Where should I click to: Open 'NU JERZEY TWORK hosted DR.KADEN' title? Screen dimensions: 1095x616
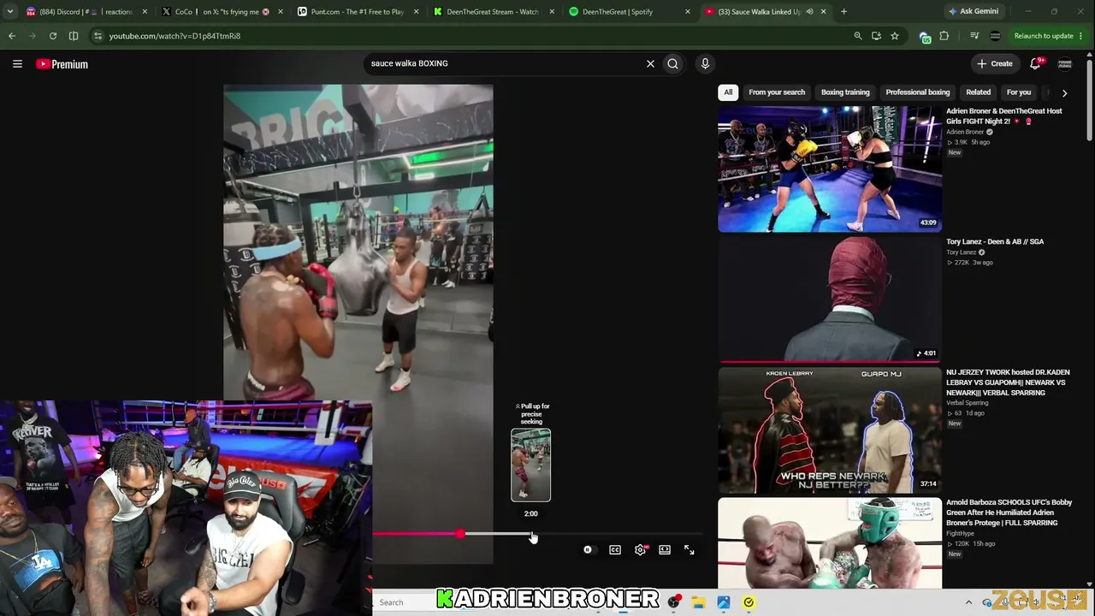tap(1008, 382)
